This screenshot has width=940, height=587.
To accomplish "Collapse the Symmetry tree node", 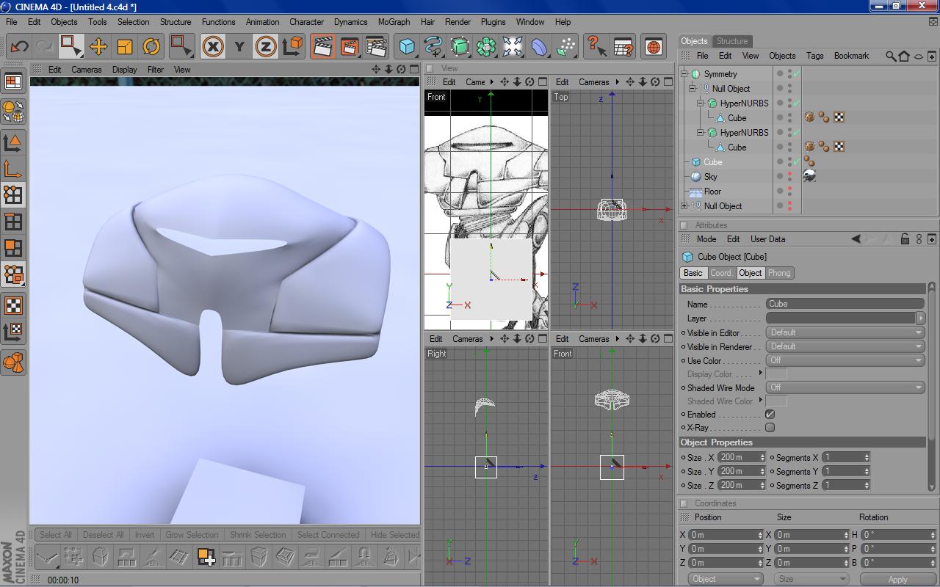I will point(684,73).
